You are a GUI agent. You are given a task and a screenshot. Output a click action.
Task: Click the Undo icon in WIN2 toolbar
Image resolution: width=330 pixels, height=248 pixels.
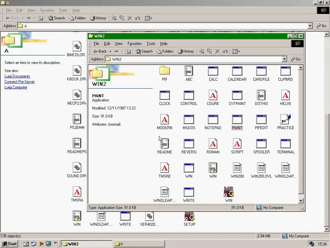coord(225,51)
